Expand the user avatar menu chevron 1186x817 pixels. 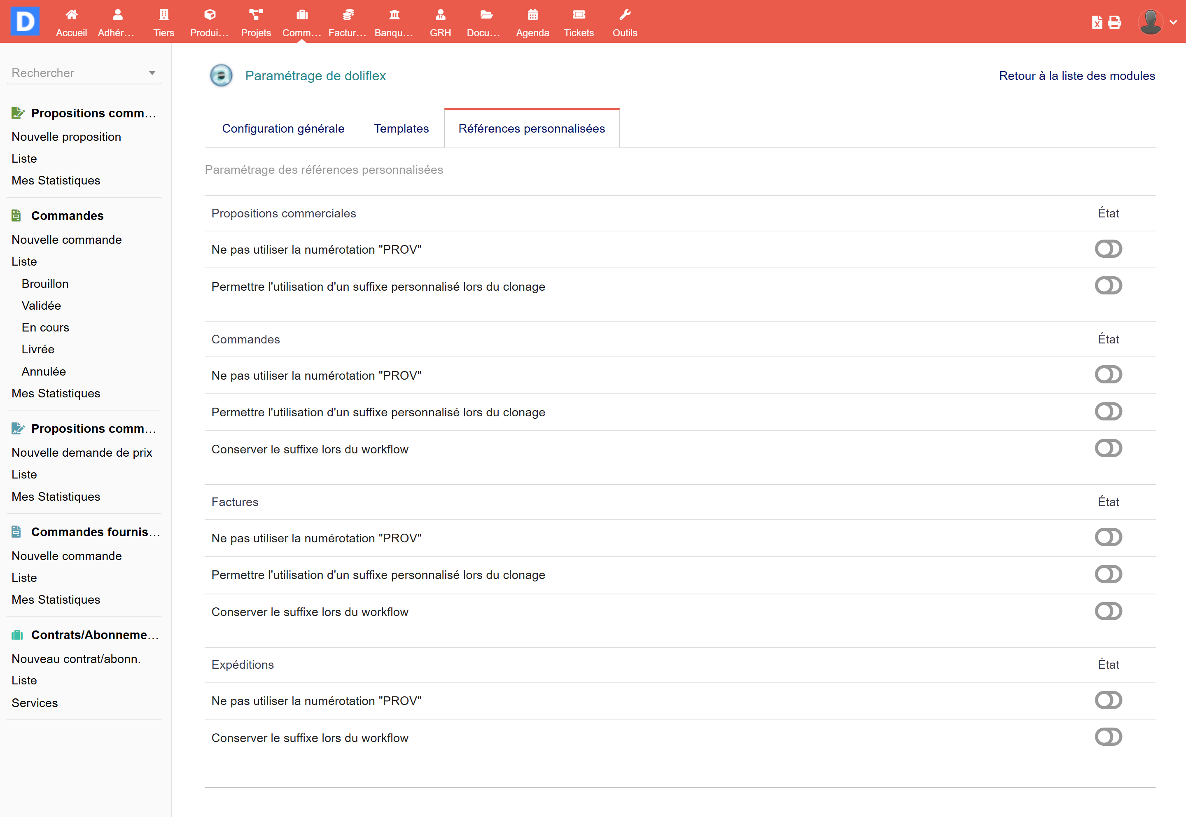point(1173,23)
